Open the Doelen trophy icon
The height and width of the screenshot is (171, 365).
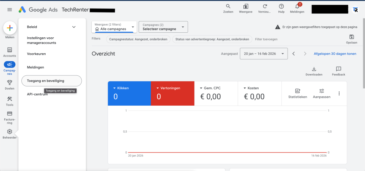point(10,82)
